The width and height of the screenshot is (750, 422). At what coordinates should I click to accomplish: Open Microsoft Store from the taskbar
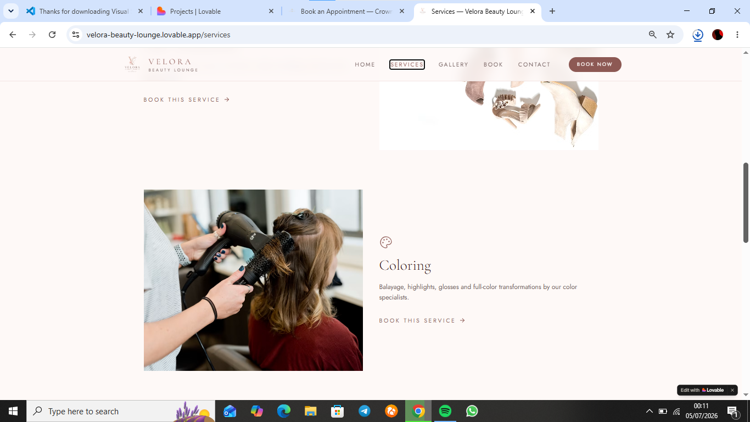tap(338, 411)
